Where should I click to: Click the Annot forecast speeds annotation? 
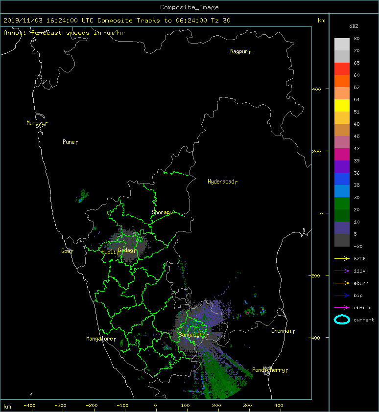(64, 33)
